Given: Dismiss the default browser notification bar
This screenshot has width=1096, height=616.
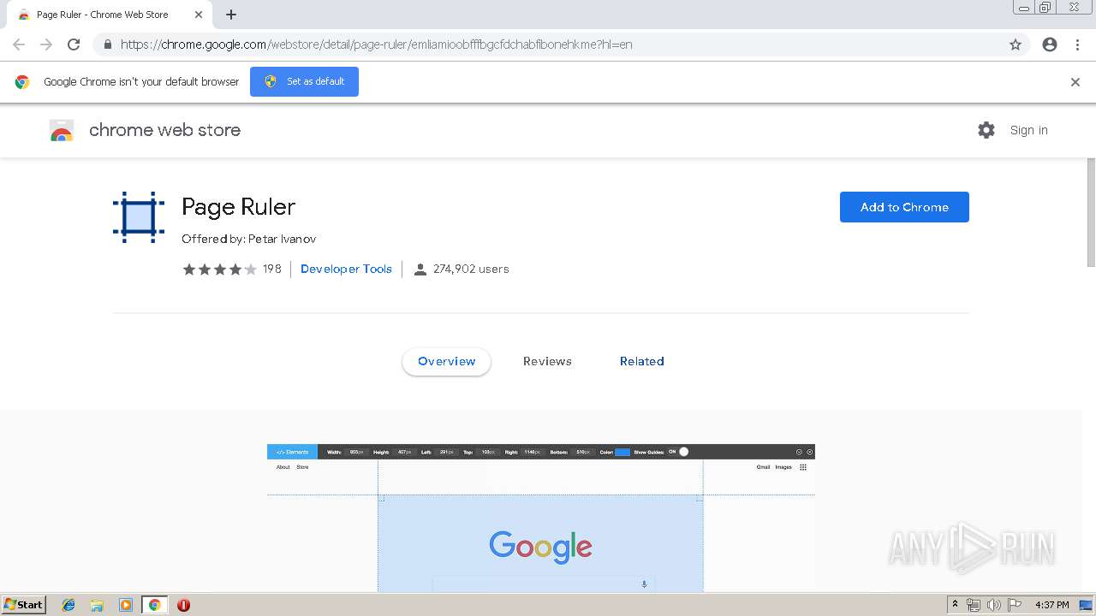Looking at the screenshot, I should (x=1075, y=82).
